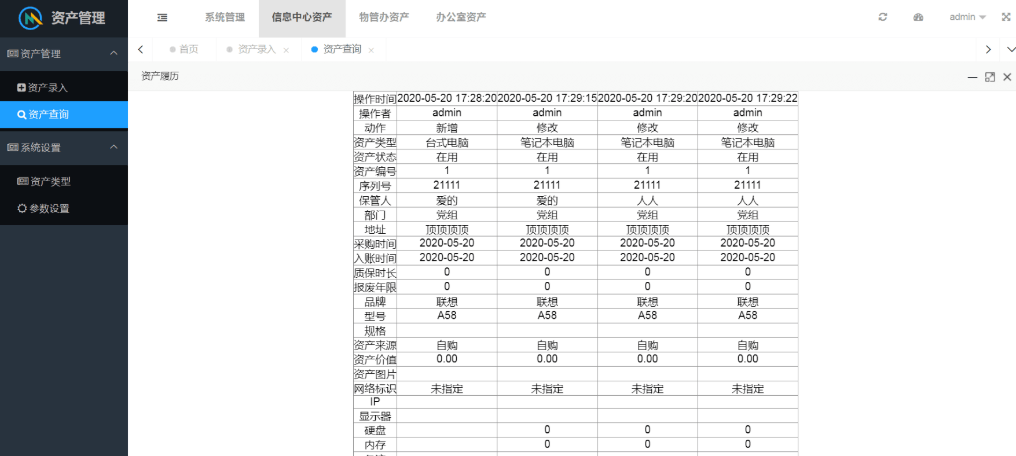The image size is (1016, 456).
Task: Collapse the 系统设置 sidebar section
Action: click(x=113, y=147)
